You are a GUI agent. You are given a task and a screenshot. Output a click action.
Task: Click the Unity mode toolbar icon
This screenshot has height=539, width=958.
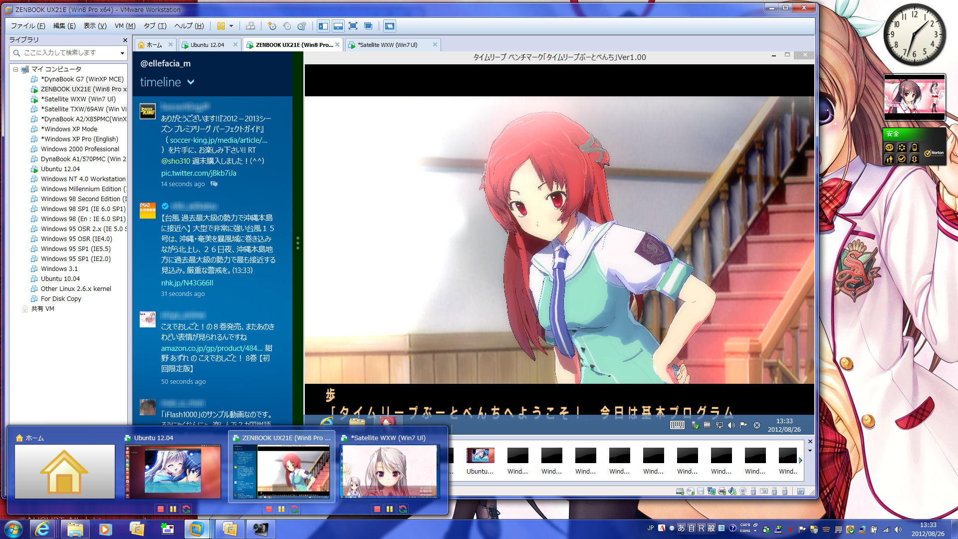(x=368, y=26)
